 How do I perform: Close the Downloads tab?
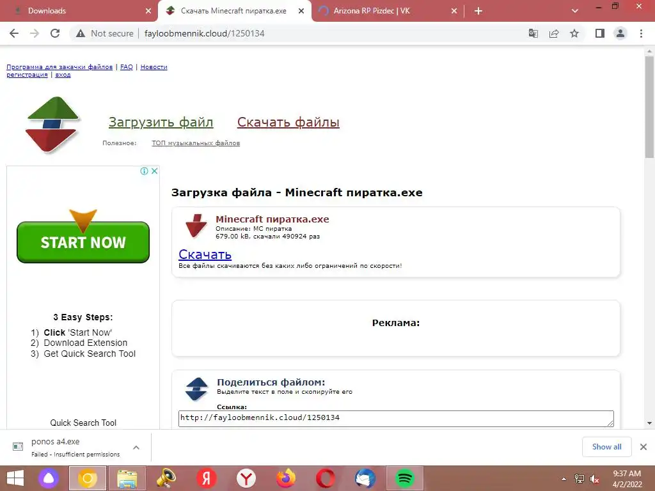pyautogui.click(x=148, y=12)
